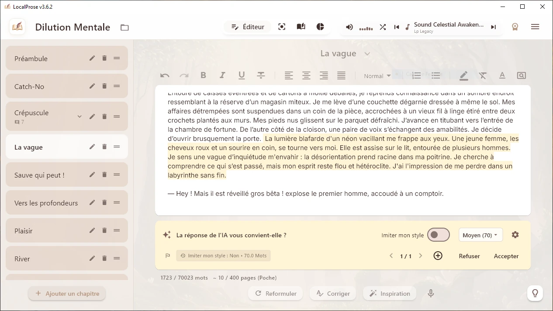The image size is (553, 311).
Task: Accept the AI suggestion
Action: 506,256
